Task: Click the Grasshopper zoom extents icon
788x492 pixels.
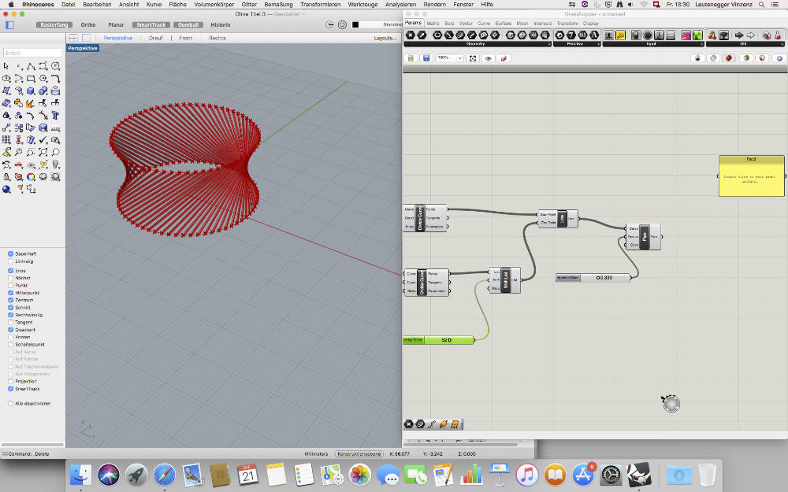Action: [x=472, y=58]
